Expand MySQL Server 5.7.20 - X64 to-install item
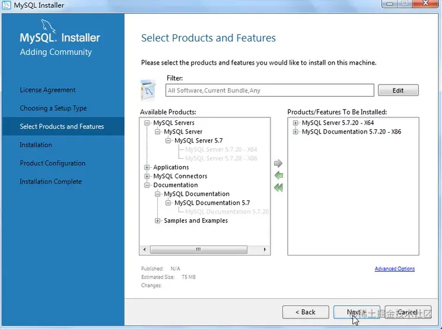Image resolution: width=442 pixels, height=329 pixels. 295,123
